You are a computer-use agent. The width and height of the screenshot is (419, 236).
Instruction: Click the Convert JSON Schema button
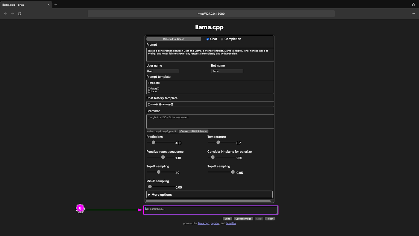click(x=193, y=131)
